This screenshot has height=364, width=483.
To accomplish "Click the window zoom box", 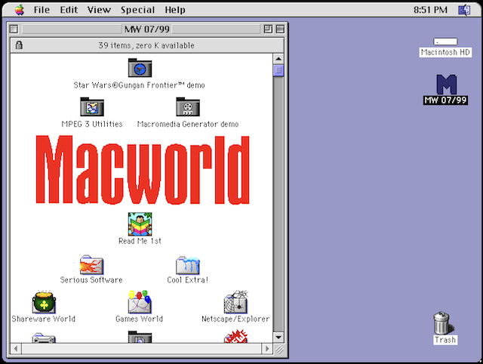I will 269,29.
